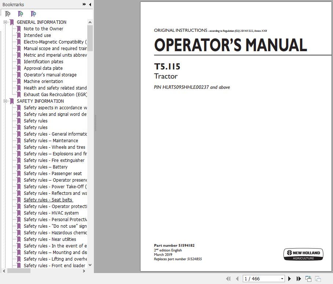Click the go to bookmark destination icon
The height and width of the screenshot is (284, 333).
pyautogui.click(x=33, y=14)
